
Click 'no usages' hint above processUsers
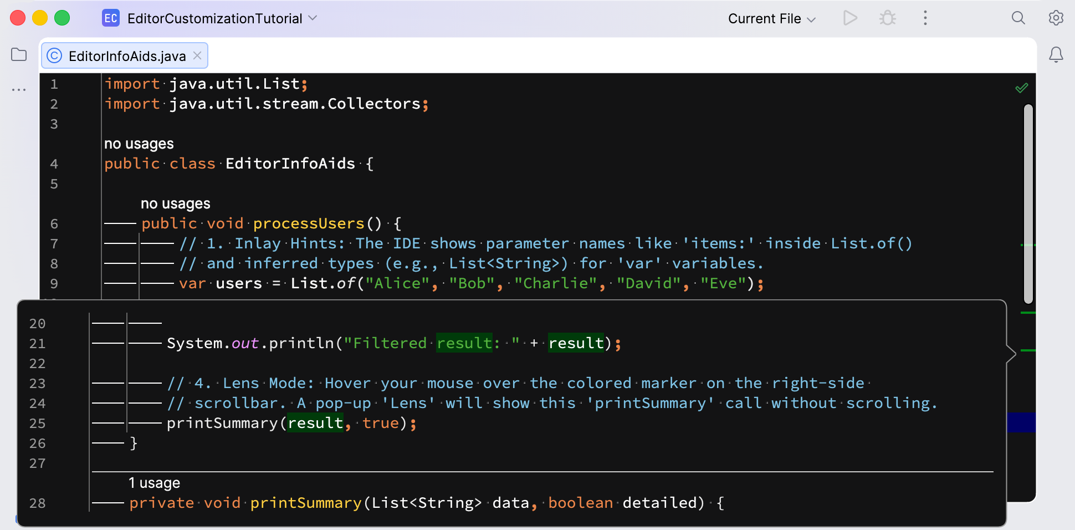tap(175, 204)
